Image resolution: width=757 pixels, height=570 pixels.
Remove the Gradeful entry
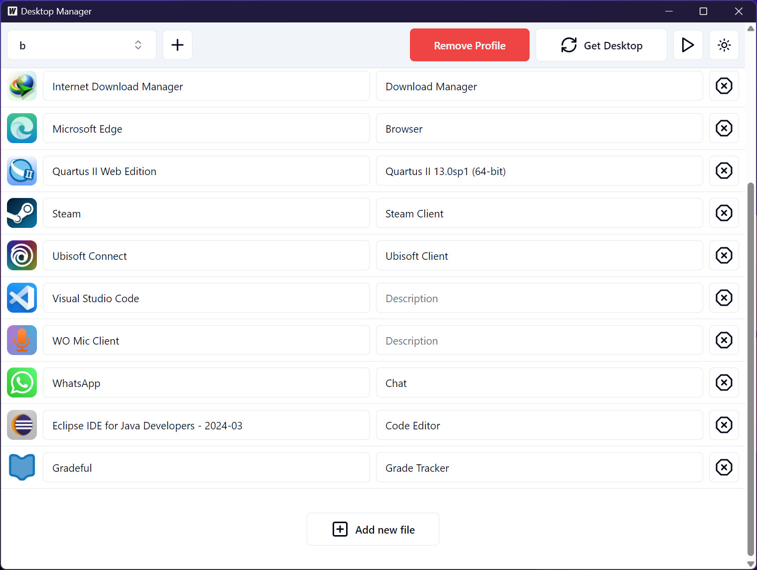click(724, 467)
